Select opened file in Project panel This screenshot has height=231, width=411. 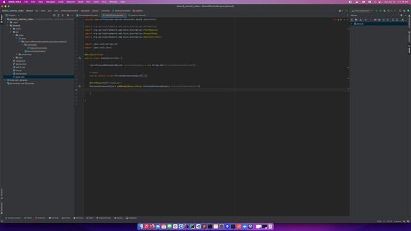coord(54,15)
